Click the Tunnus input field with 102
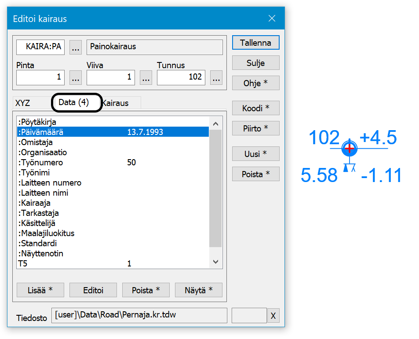Screen dimensions: 419x339 [181, 77]
